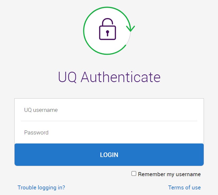Click the grey segment of the circular logo
Viewport: 218px width, 195px height.
(129, 38)
